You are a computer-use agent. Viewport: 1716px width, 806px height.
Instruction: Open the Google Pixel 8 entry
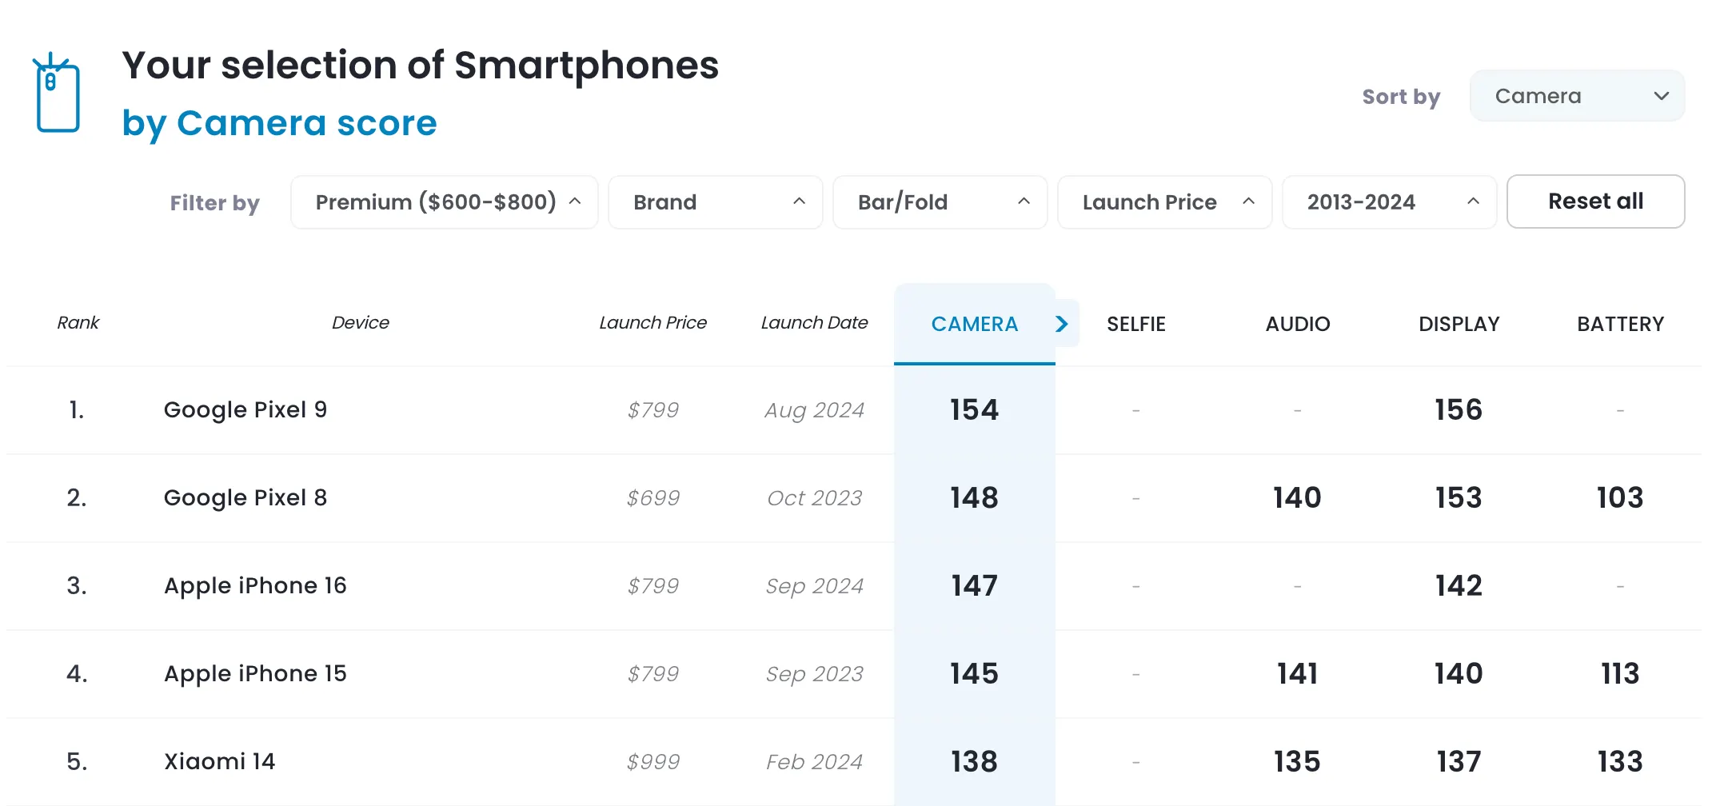(245, 498)
